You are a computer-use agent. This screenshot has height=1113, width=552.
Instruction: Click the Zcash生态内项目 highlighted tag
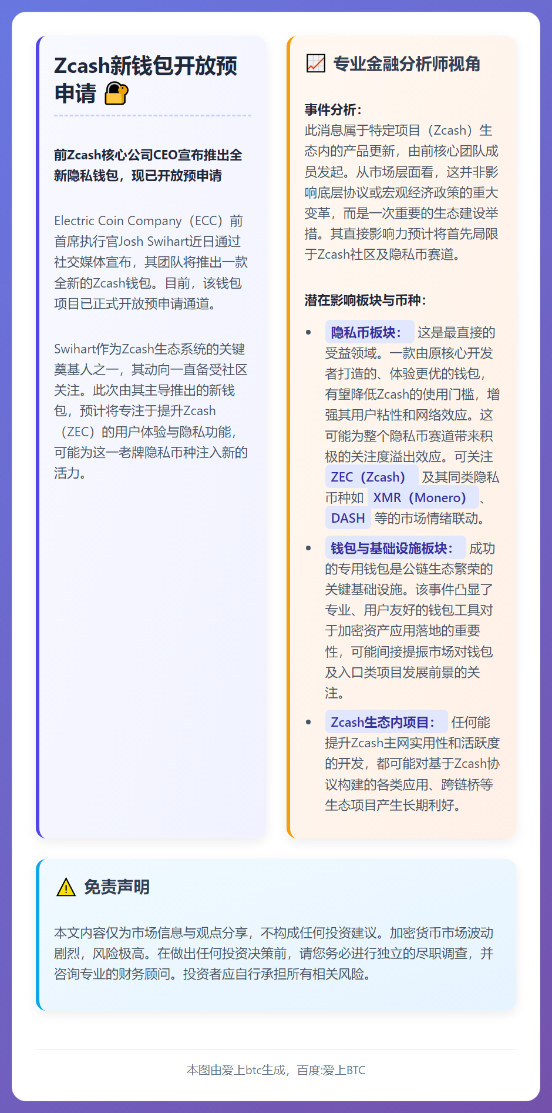[386, 722]
